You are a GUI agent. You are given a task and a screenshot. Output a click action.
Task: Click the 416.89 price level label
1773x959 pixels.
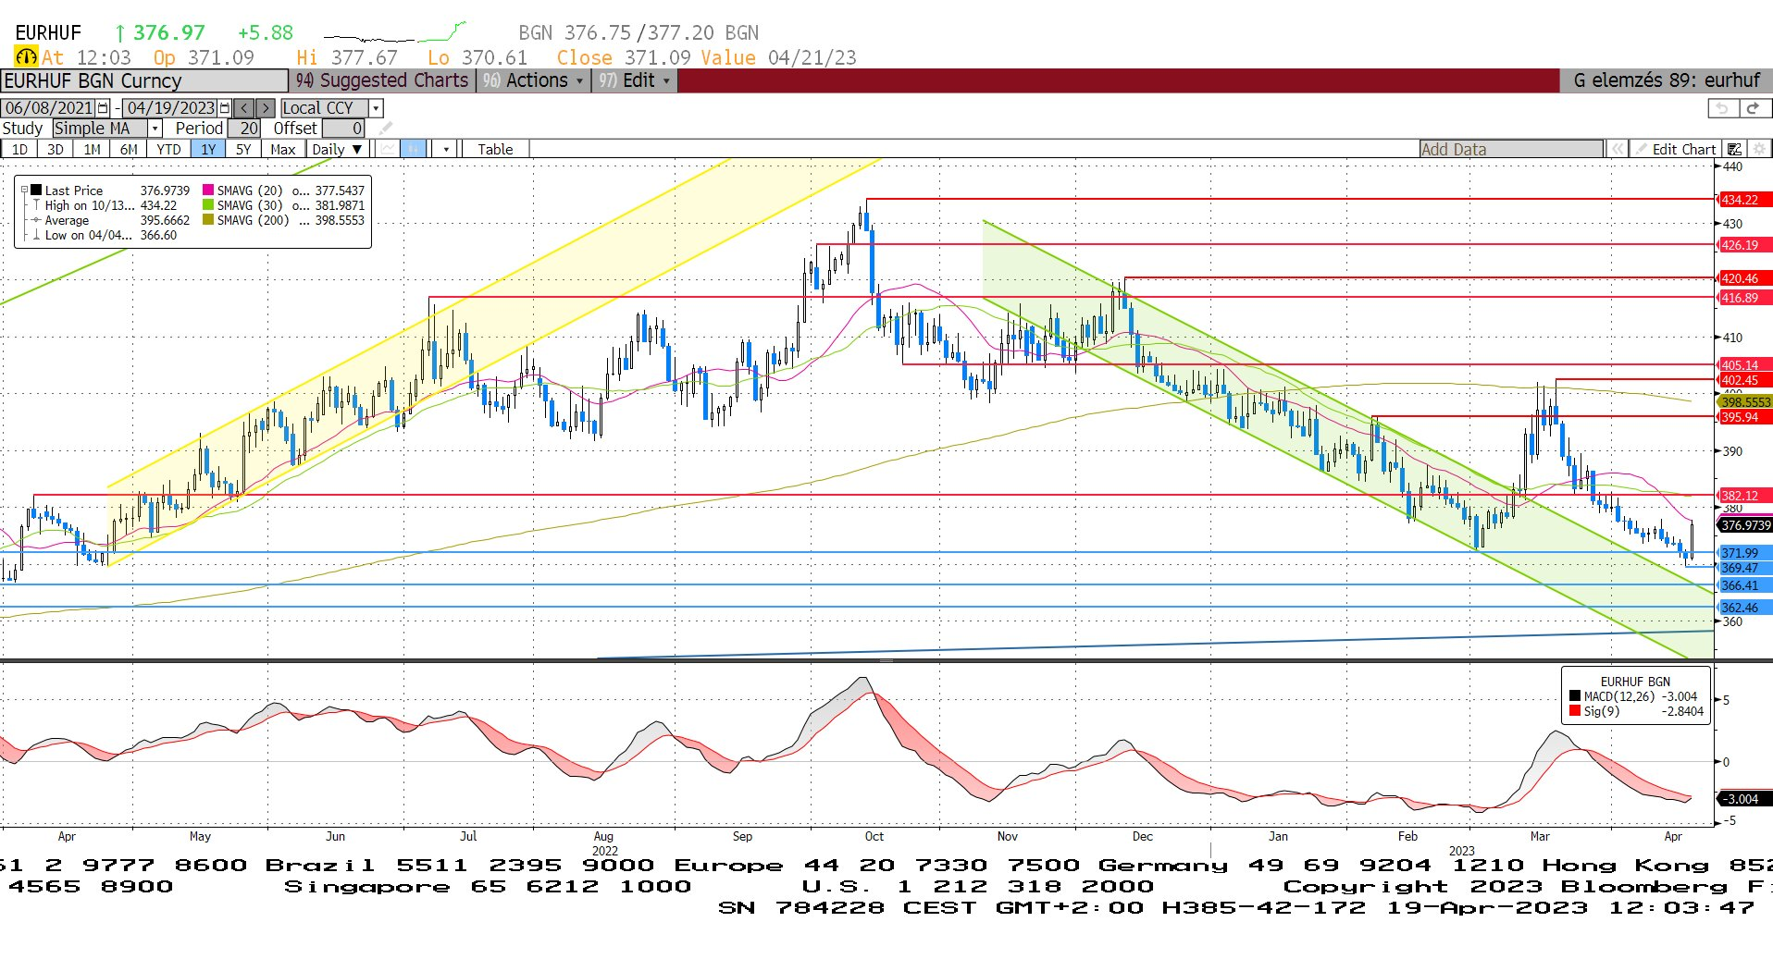[1743, 298]
